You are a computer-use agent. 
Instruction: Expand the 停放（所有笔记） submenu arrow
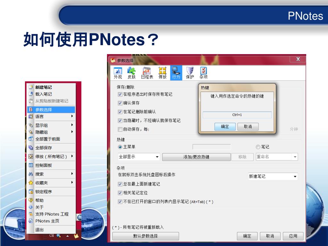click(72, 156)
